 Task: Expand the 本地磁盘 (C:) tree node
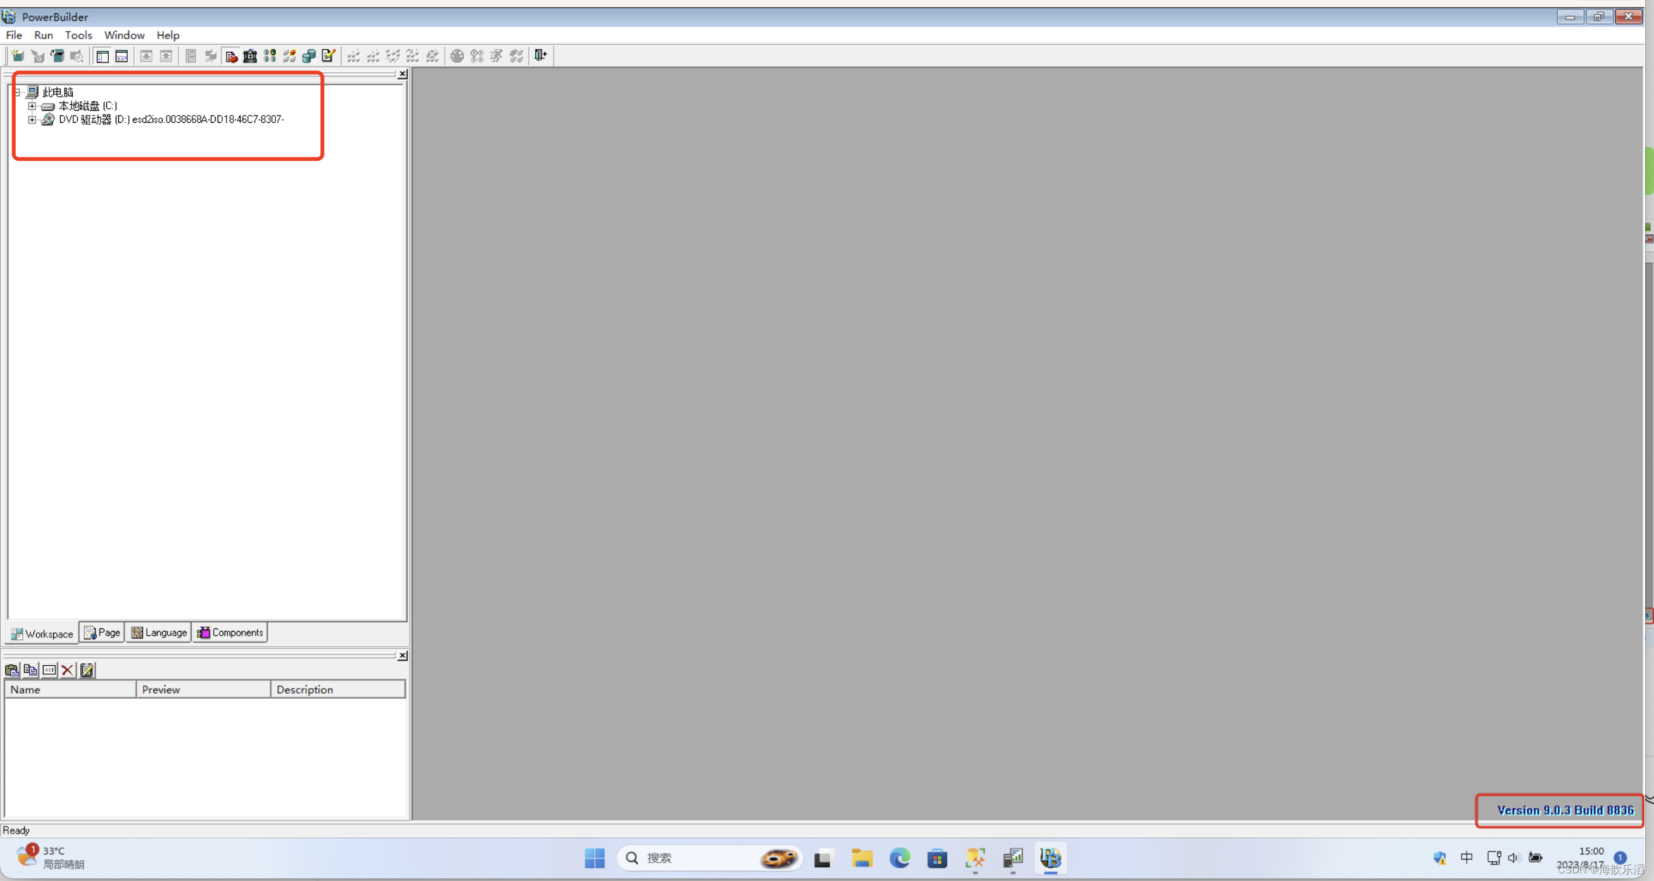pyautogui.click(x=32, y=106)
